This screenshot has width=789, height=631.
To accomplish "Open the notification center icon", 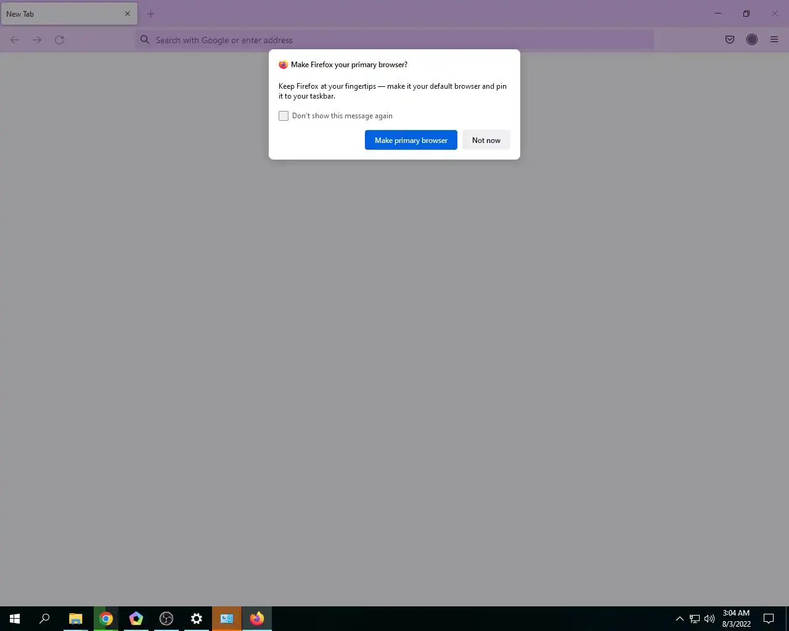I will 769,619.
